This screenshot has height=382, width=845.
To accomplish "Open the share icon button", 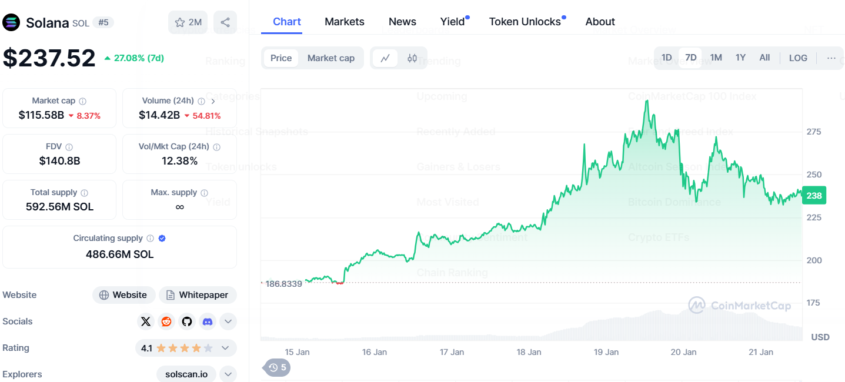I will point(225,22).
